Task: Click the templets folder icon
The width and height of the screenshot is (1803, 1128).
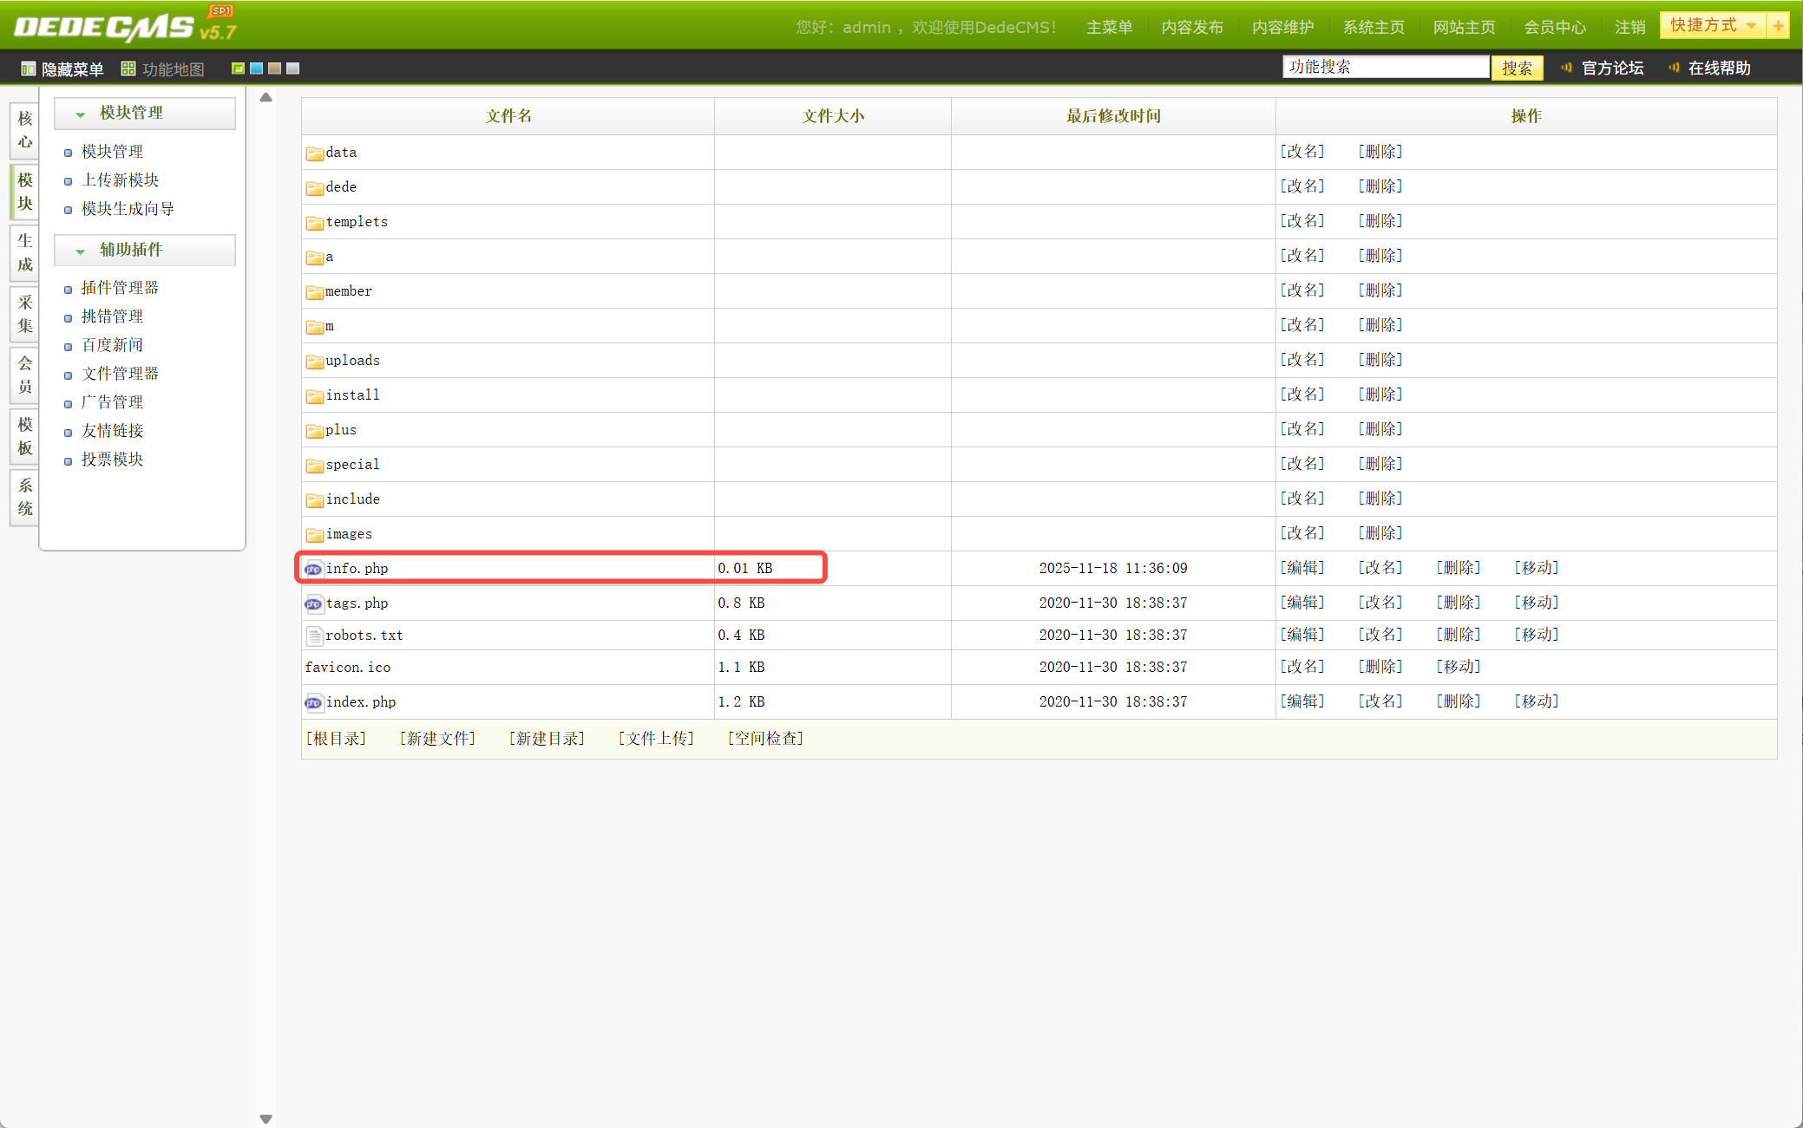Action: click(314, 222)
